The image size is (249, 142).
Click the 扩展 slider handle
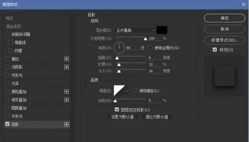coord(119,65)
